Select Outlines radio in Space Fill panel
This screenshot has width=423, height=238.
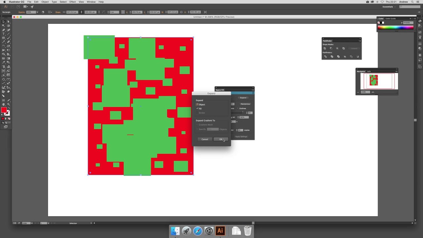tap(238, 108)
